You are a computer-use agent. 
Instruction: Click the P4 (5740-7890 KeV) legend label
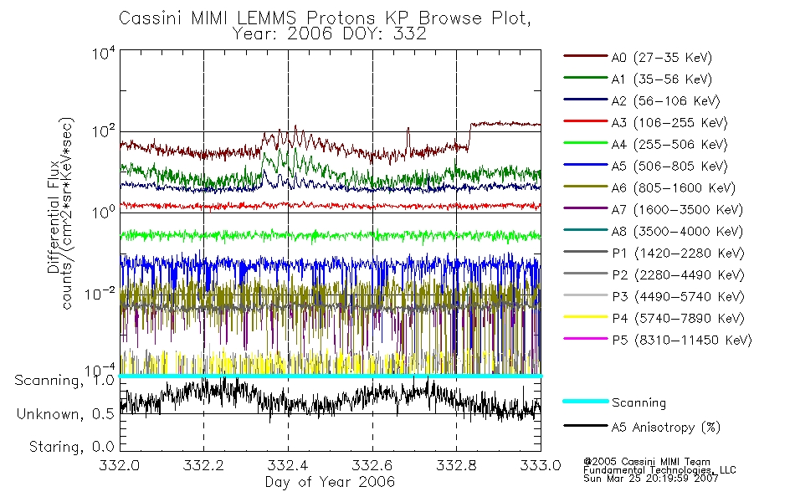click(x=679, y=319)
